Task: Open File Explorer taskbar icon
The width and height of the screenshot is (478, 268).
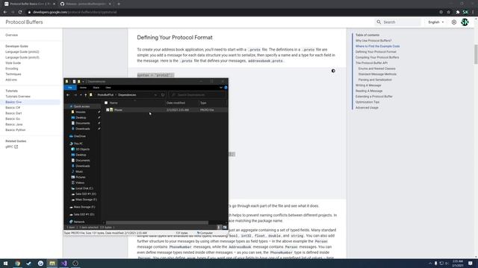Action: (52, 264)
